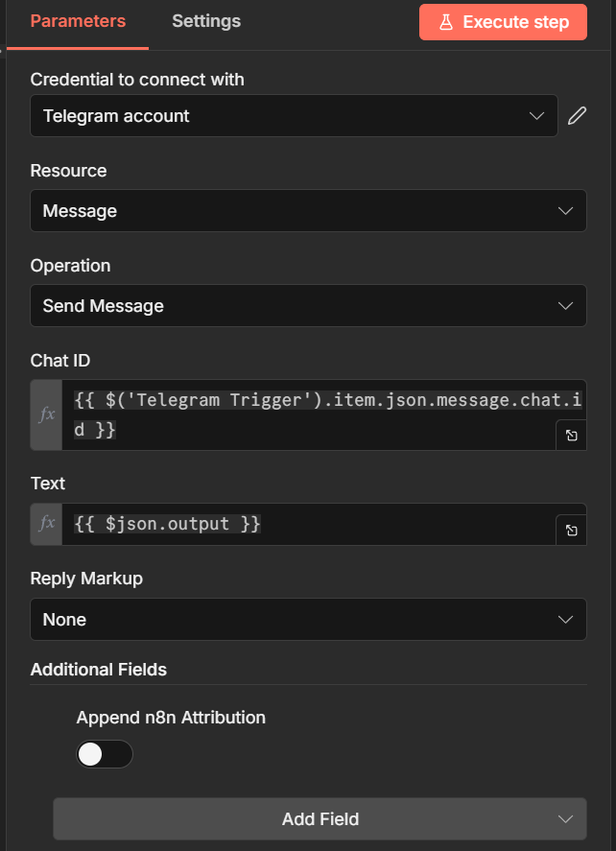The width and height of the screenshot is (616, 851).
Task: Select the Parameters tab
Action: pyautogui.click(x=78, y=21)
